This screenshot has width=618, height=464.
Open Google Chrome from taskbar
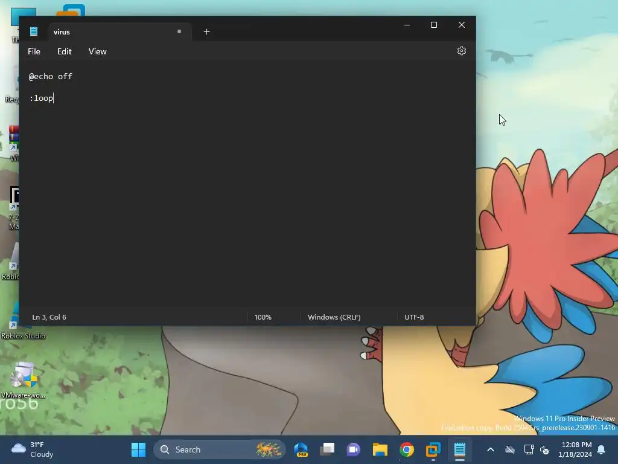tap(406, 449)
